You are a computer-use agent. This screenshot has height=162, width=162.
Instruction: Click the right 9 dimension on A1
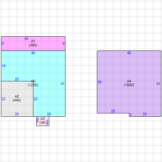click(x=64, y=43)
